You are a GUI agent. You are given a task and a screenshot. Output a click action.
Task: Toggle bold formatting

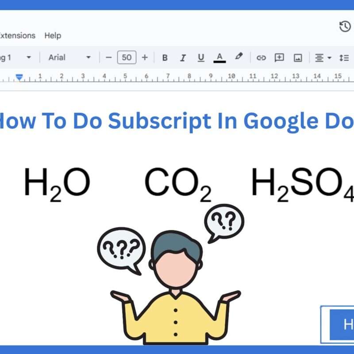coord(165,58)
